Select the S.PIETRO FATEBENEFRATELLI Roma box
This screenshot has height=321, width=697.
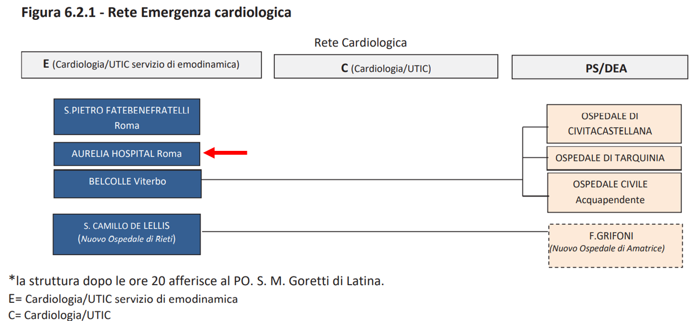[x=127, y=117]
